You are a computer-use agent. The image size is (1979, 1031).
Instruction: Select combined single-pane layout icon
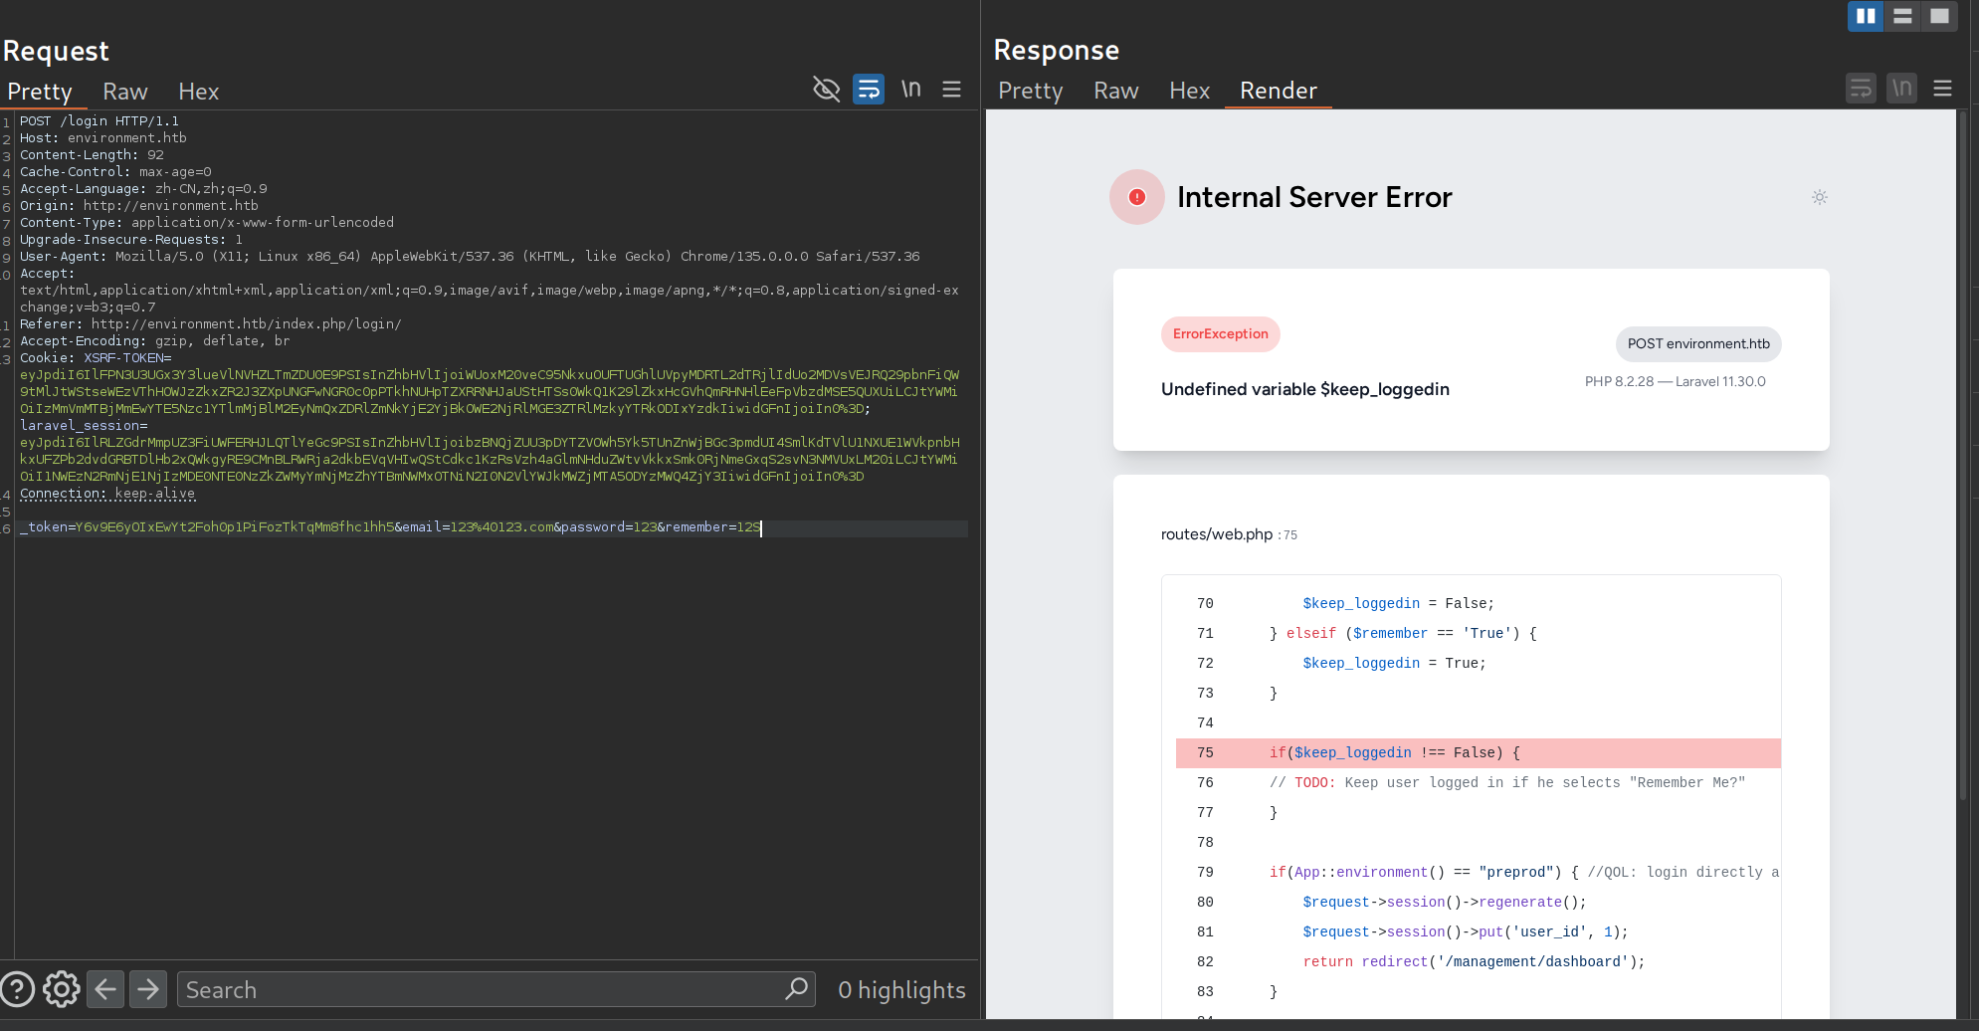[1939, 16]
